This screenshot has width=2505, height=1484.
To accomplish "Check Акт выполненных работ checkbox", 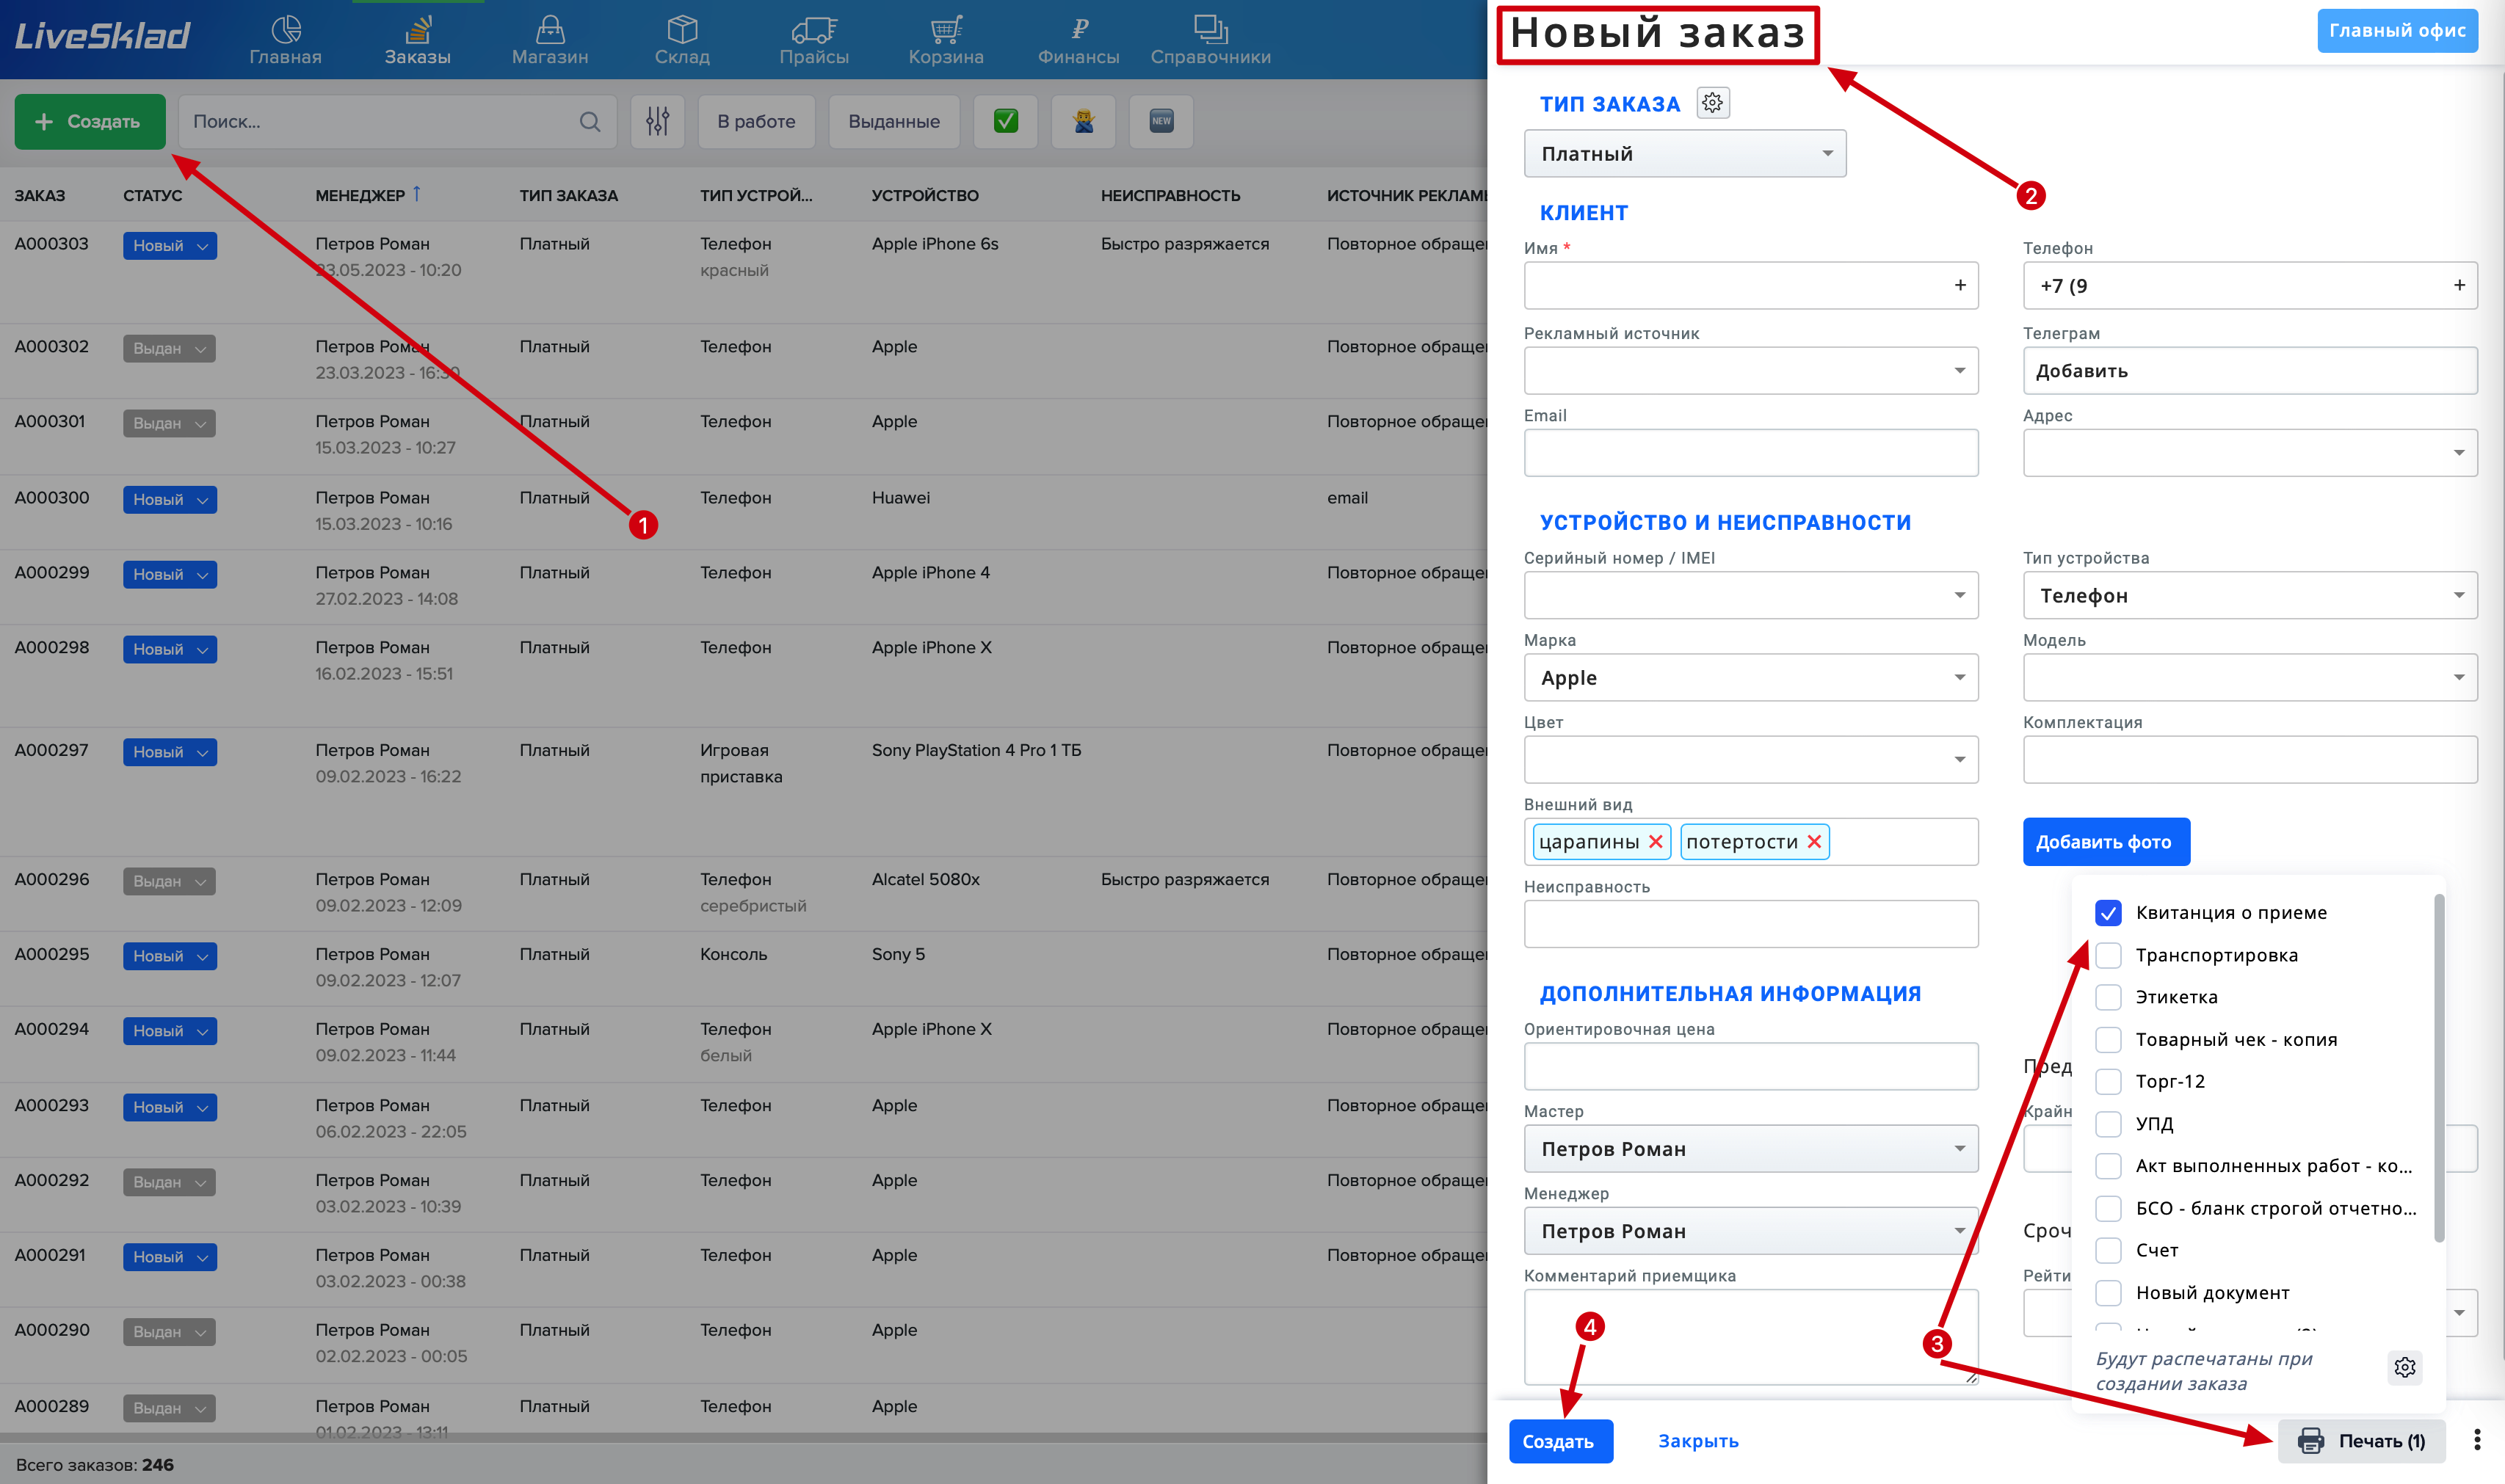I will [x=2107, y=1166].
